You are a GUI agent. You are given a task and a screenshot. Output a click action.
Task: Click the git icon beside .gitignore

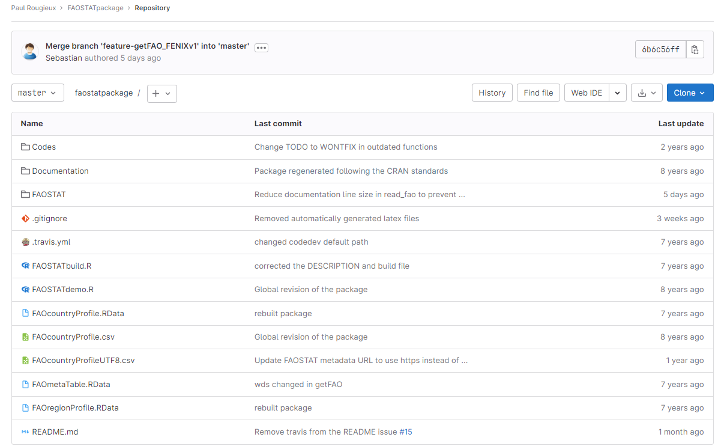pos(25,219)
